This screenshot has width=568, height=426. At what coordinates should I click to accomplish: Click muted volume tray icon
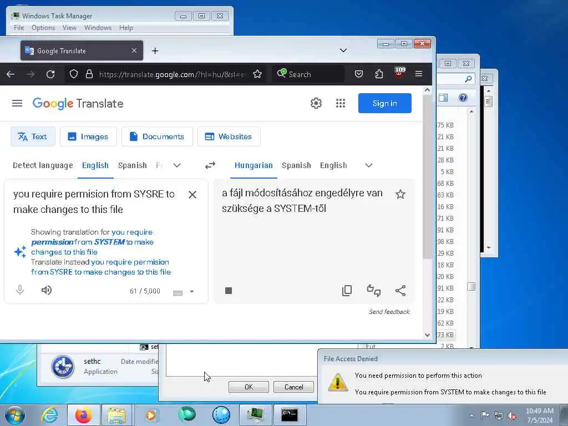coord(512,416)
